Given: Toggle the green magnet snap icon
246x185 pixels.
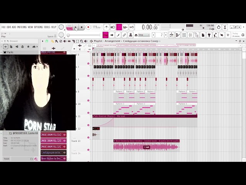Looking at the screenshot, I should (47, 41).
